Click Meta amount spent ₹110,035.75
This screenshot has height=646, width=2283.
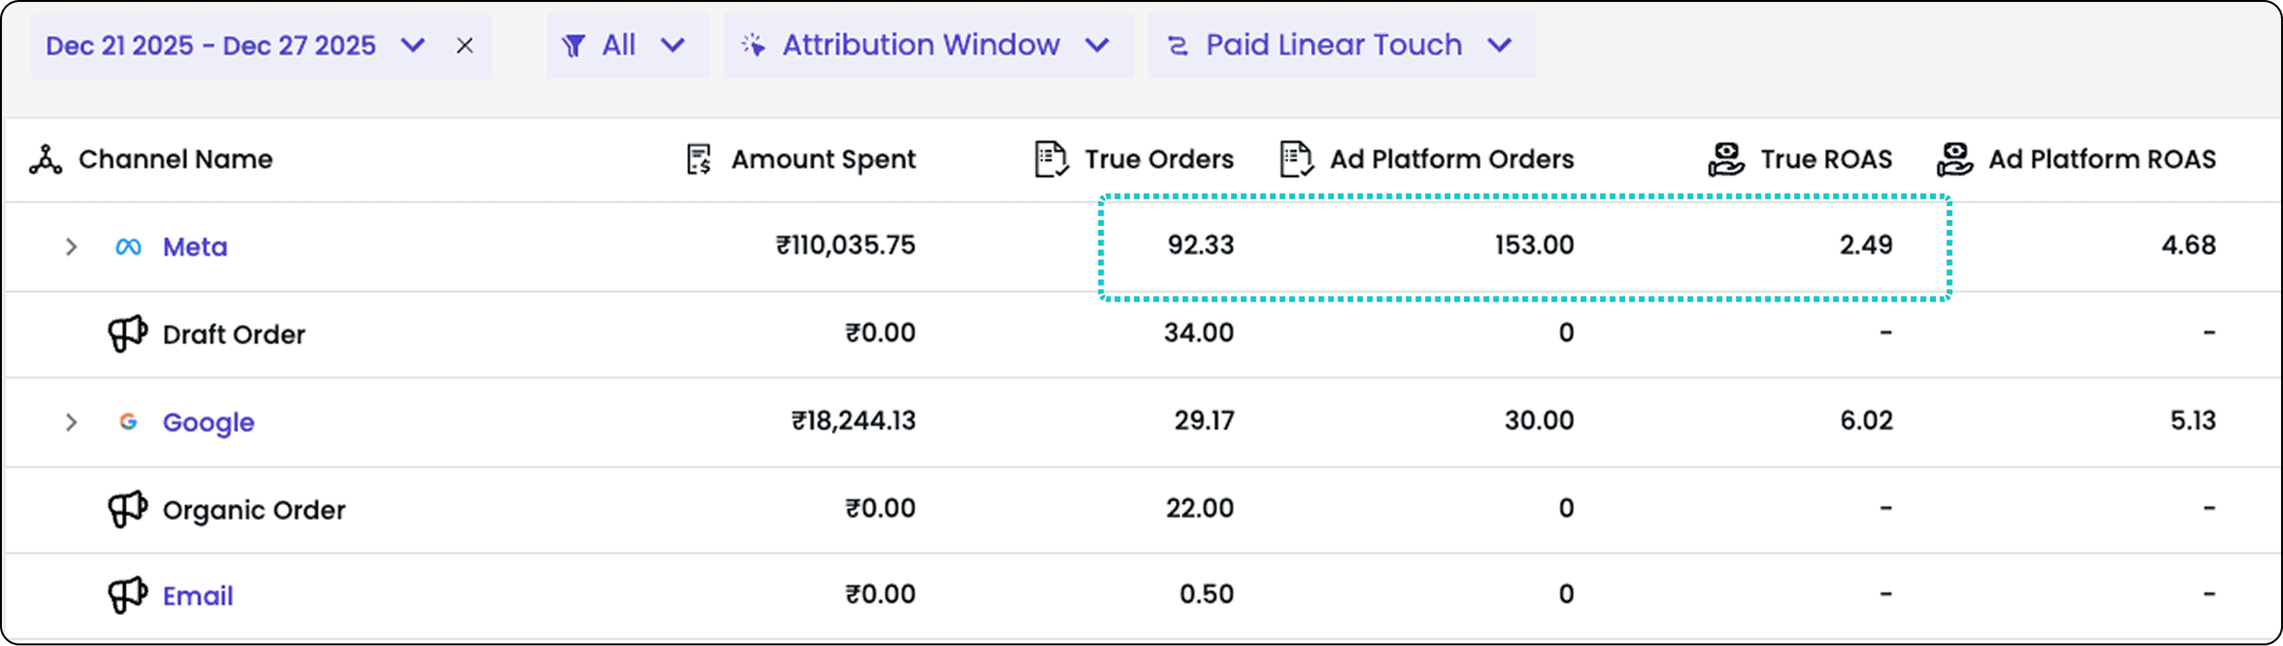[x=845, y=245]
